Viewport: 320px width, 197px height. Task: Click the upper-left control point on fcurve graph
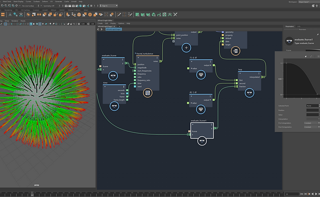click(x=286, y=63)
